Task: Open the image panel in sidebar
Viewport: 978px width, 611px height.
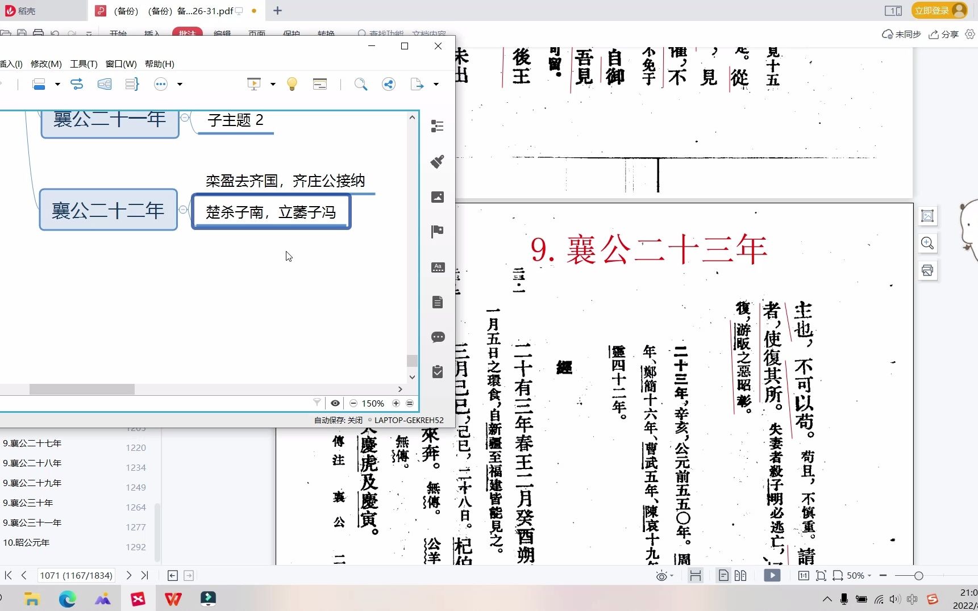Action: click(438, 197)
